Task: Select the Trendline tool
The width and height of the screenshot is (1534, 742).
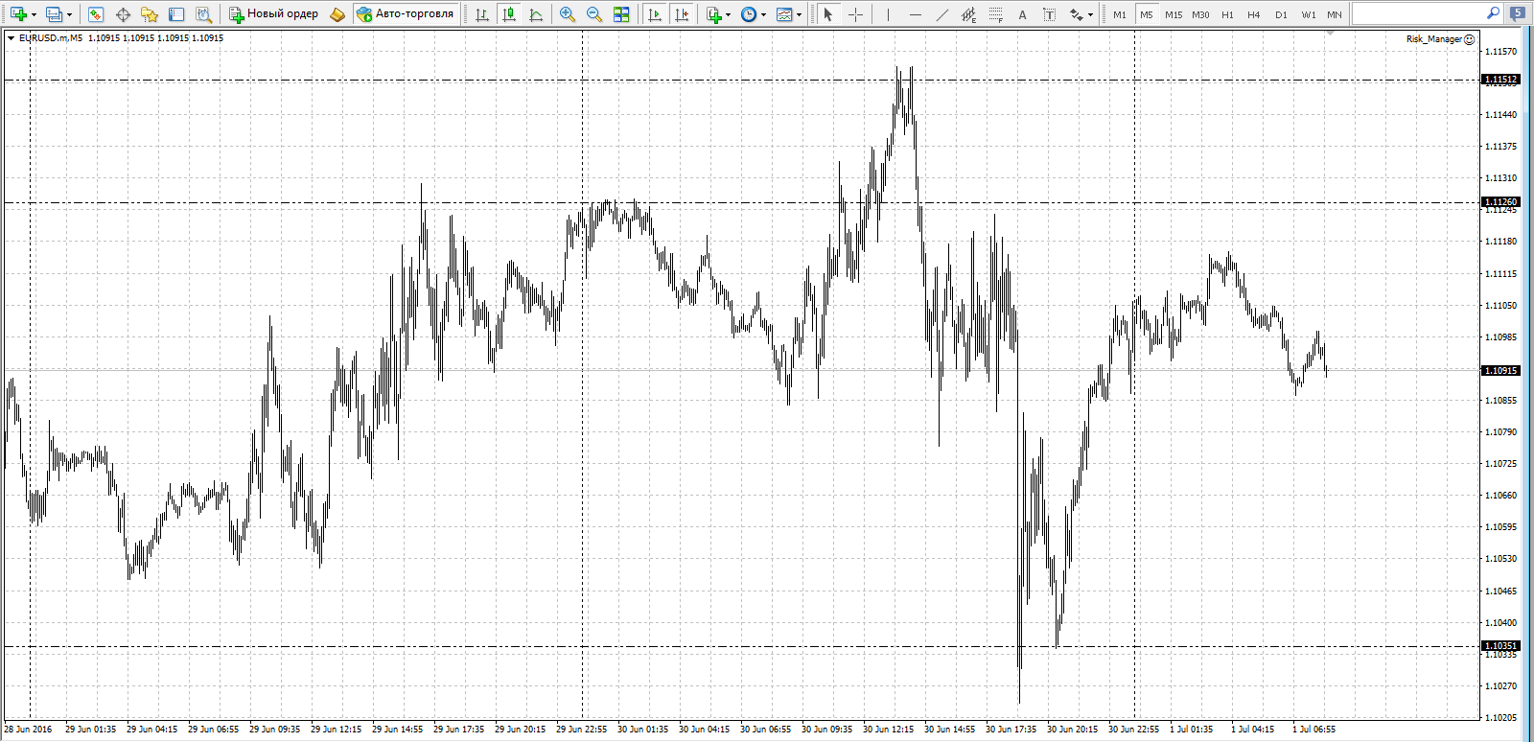Action: pos(941,14)
